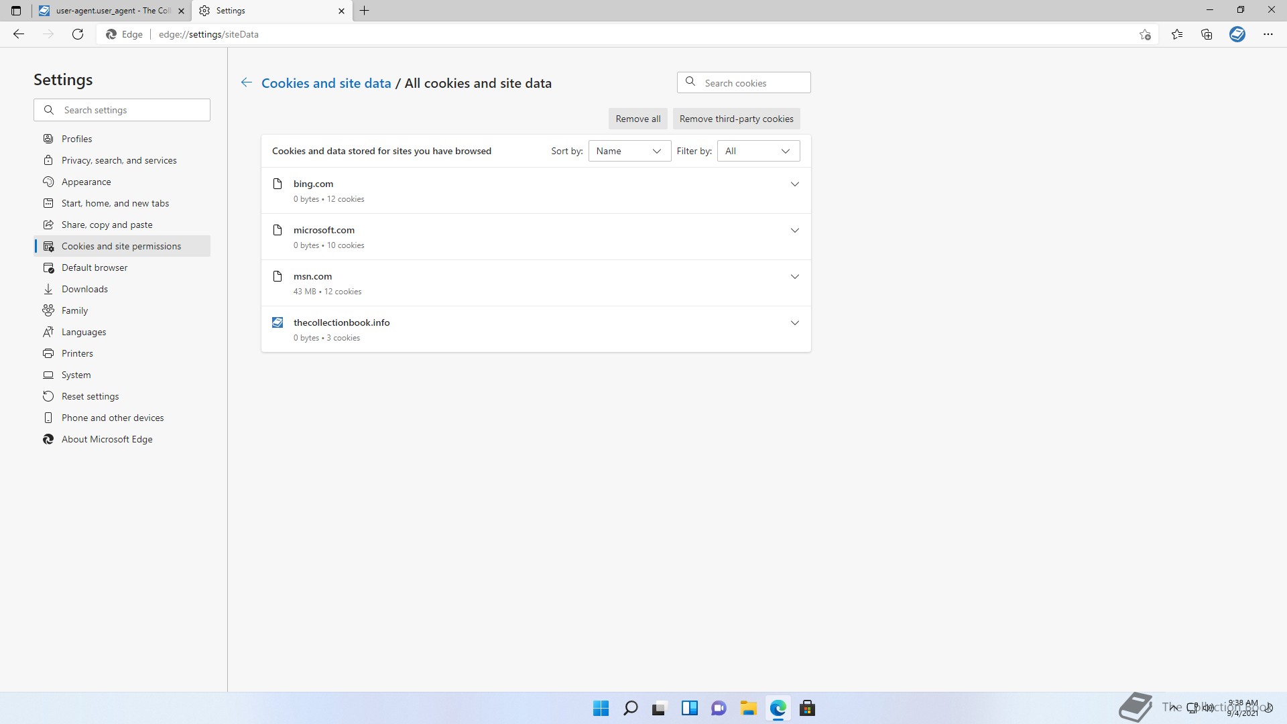Add this page to favorites (star plus icon)
The width and height of the screenshot is (1287, 724).
[1145, 34]
